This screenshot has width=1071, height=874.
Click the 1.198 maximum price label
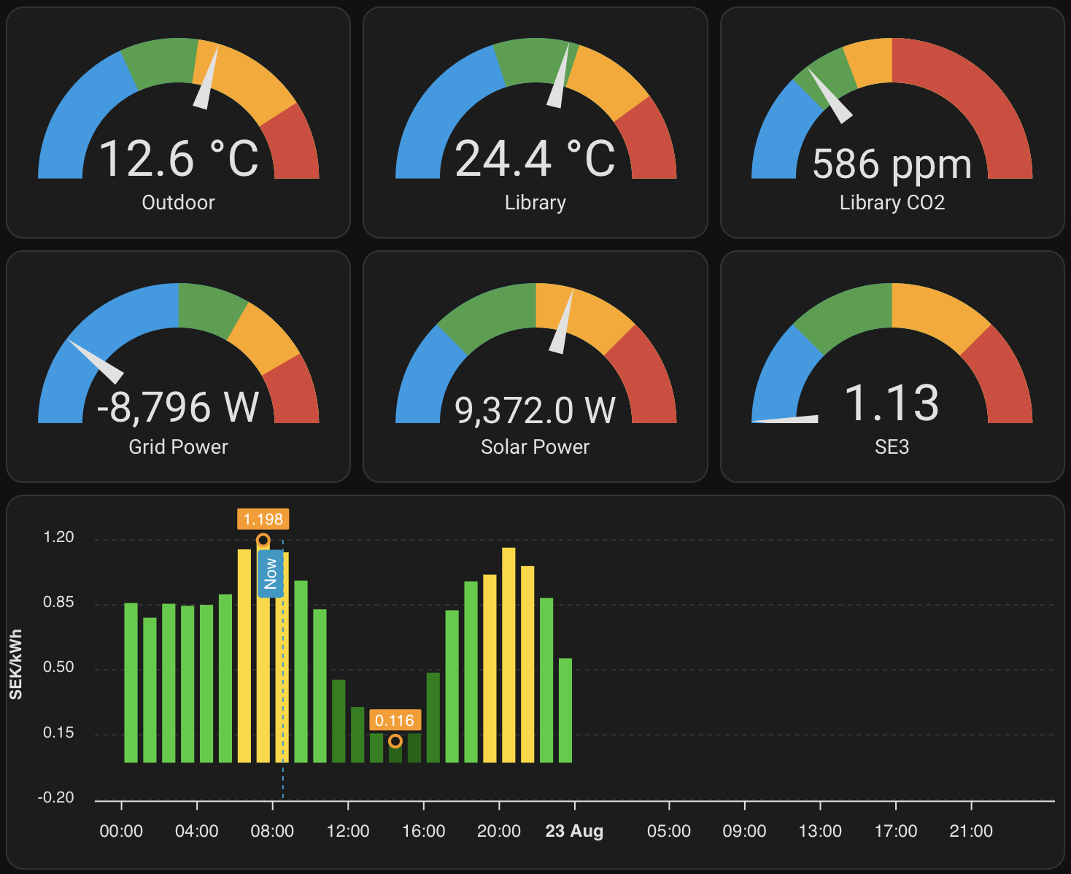(x=263, y=519)
